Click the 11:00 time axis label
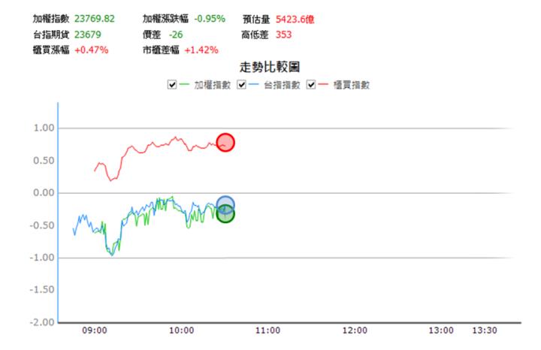The height and width of the screenshot is (350, 541). click(x=268, y=330)
